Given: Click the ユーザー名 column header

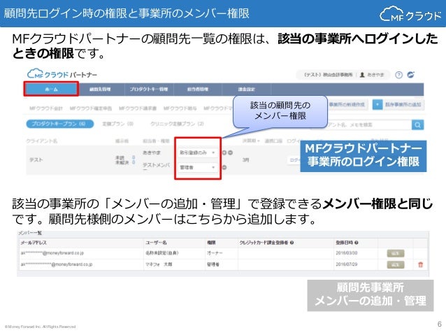Looking at the screenshot, I should (156, 243).
